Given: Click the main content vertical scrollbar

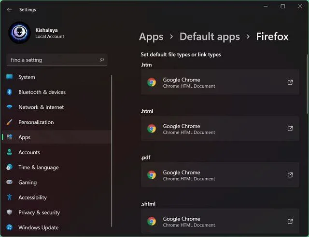Looking at the screenshot, I should [307, 84].
